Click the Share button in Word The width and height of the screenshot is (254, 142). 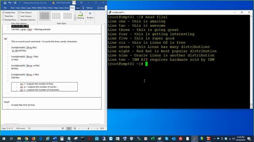[x=101, y=8]
